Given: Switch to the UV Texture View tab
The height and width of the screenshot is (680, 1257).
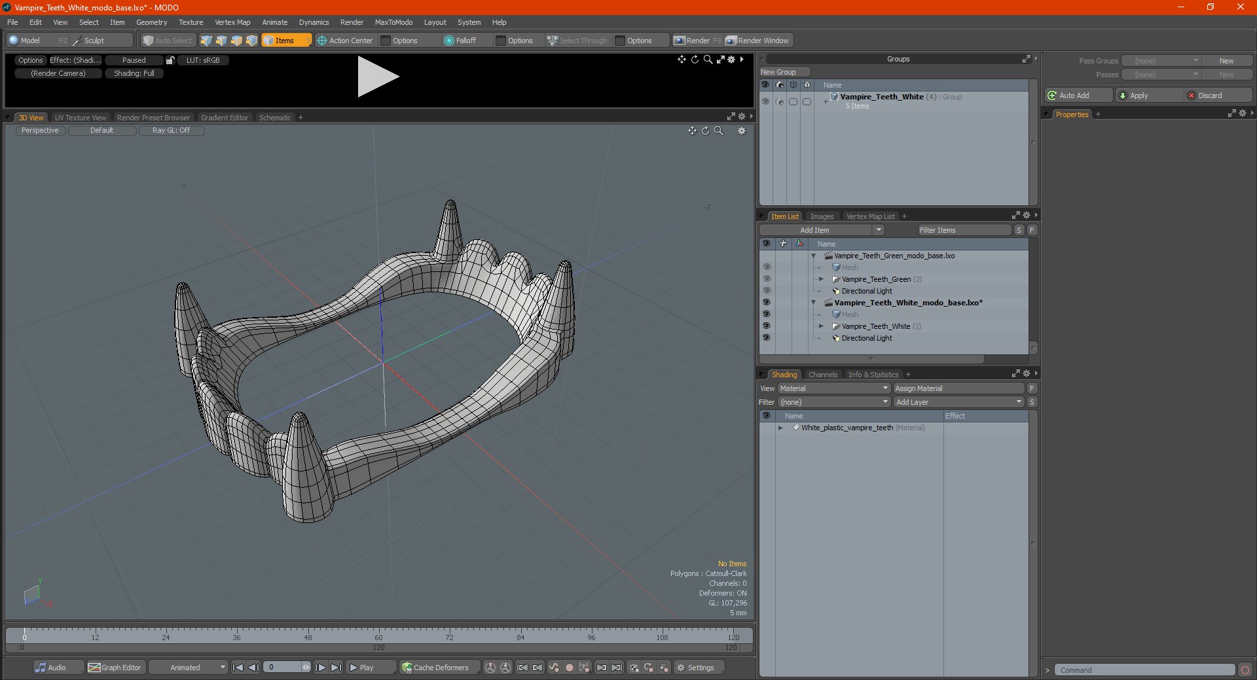Looking at the screenshot, I should pos(81,118).
